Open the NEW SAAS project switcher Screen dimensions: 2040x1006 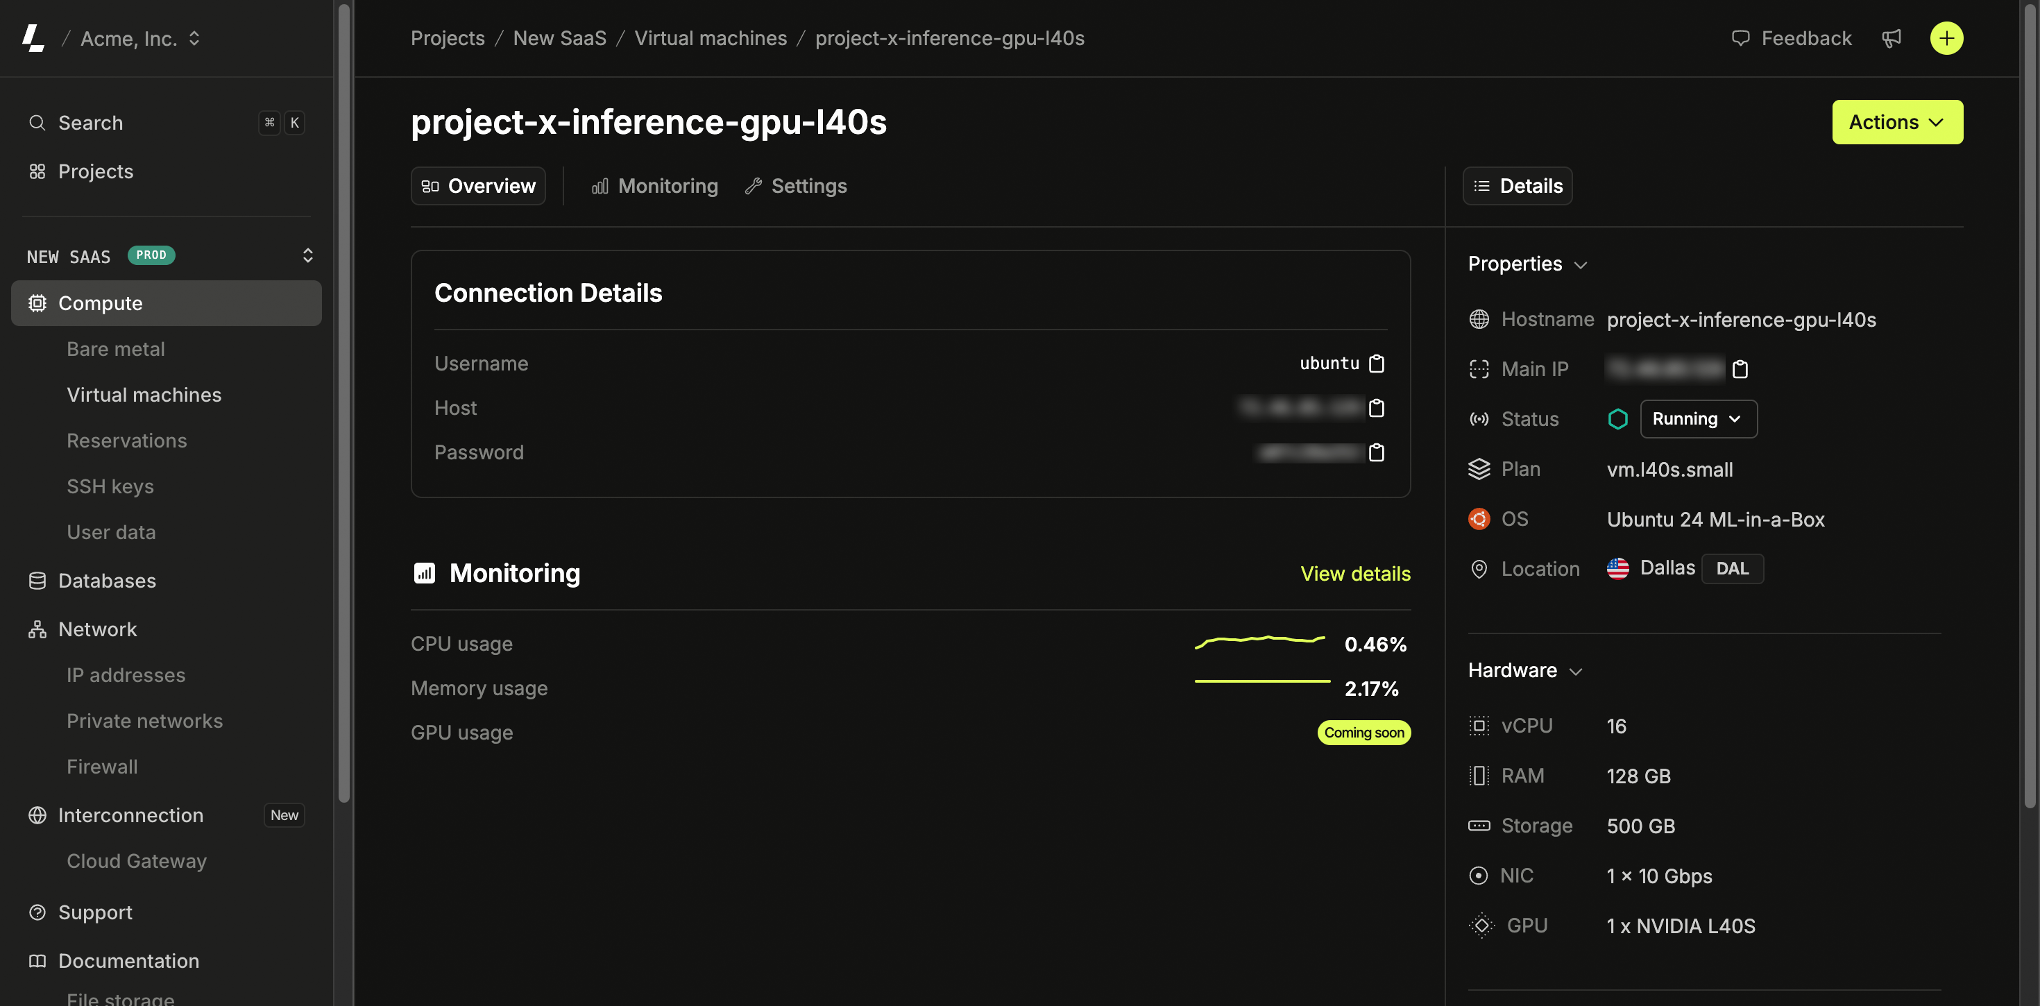point(307,255)
